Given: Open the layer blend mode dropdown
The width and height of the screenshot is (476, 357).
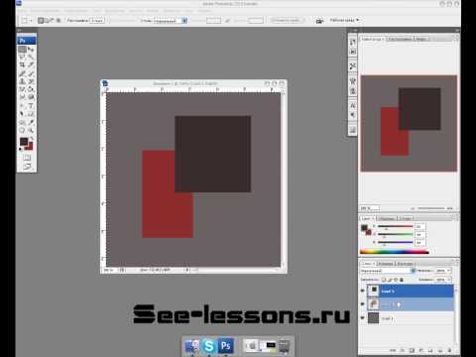Looking at the screenshot, I should point(388,271).
